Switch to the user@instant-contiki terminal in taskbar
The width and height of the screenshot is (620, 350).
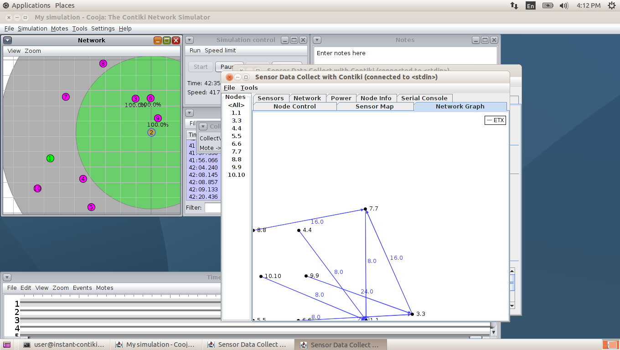tap(64, 345)
